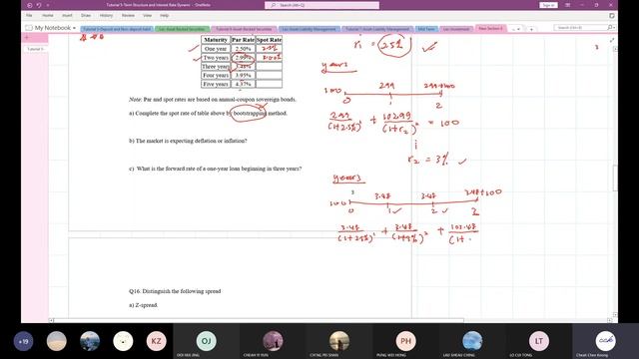Screen dimensions: 639x359
Task: Click the PH participant tile
Action: (x=406, y=341)
